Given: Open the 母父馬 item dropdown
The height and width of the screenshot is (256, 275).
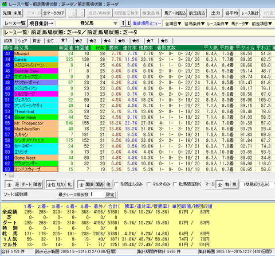Looking at the screenshot, I should click(x=87, y=24).
